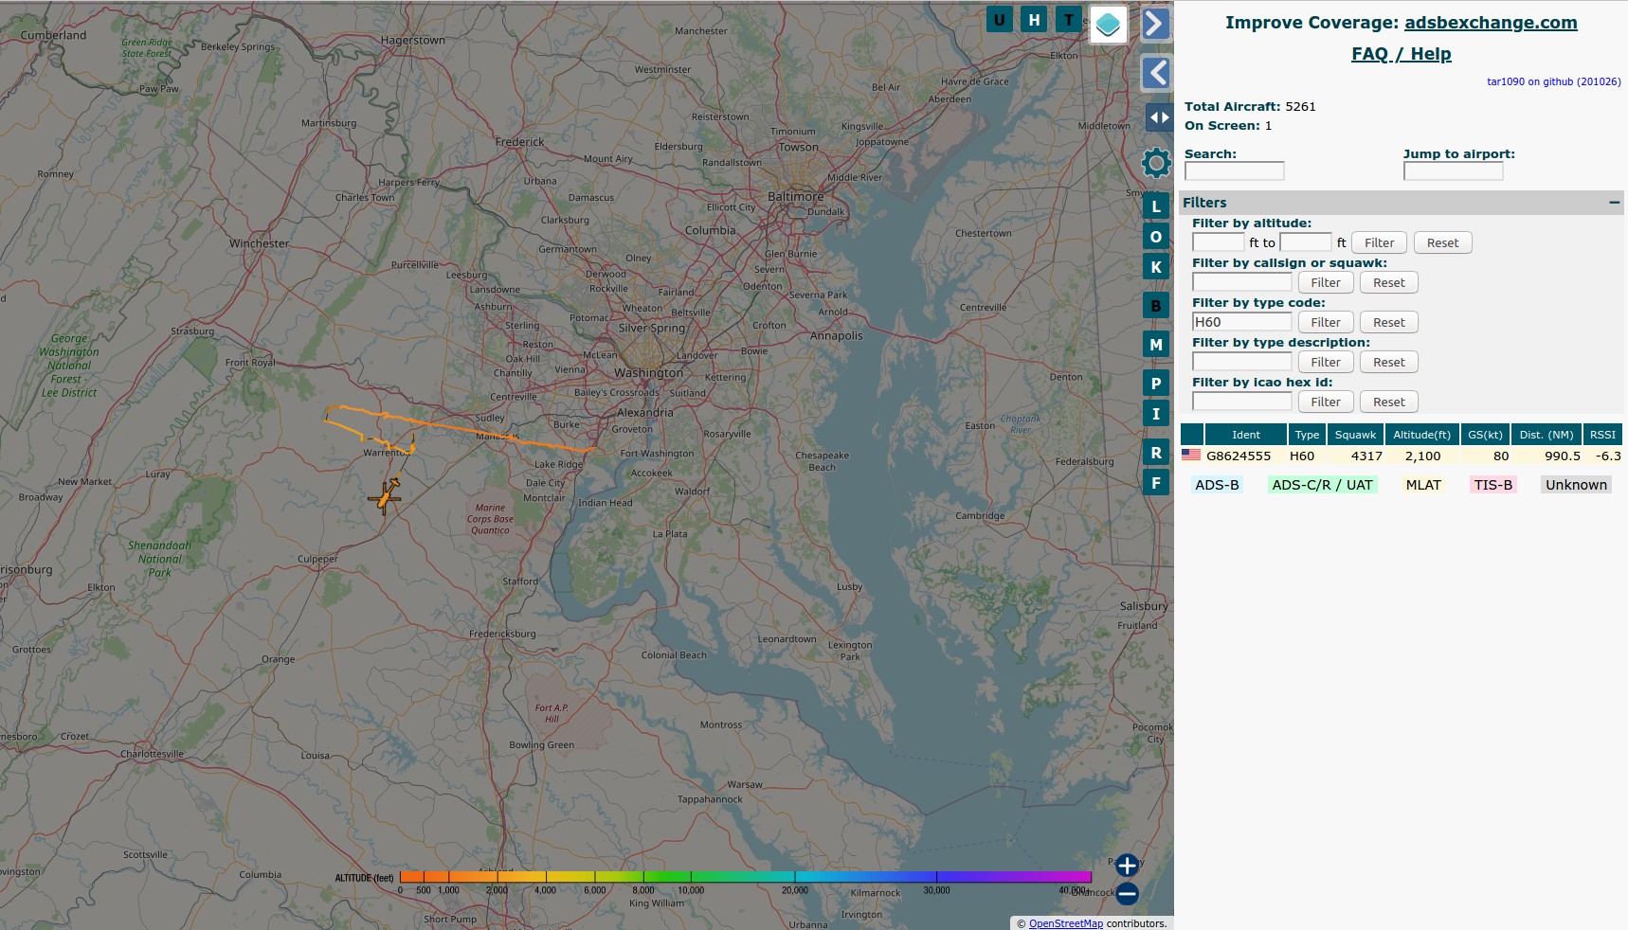Click the US flag in aircraft row
The height and width of the screenshot is (930, 1628).
coord(1191,456)
